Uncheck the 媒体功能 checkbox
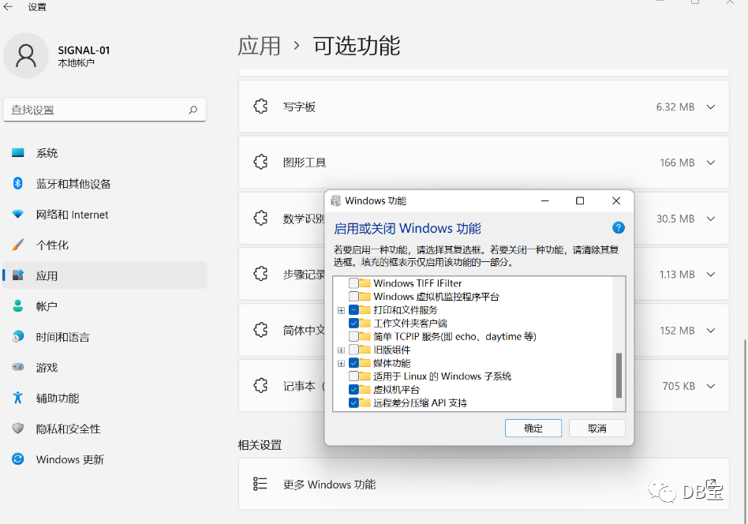The width and height of the screenshot is (748, 524). (x=353, y=363)
